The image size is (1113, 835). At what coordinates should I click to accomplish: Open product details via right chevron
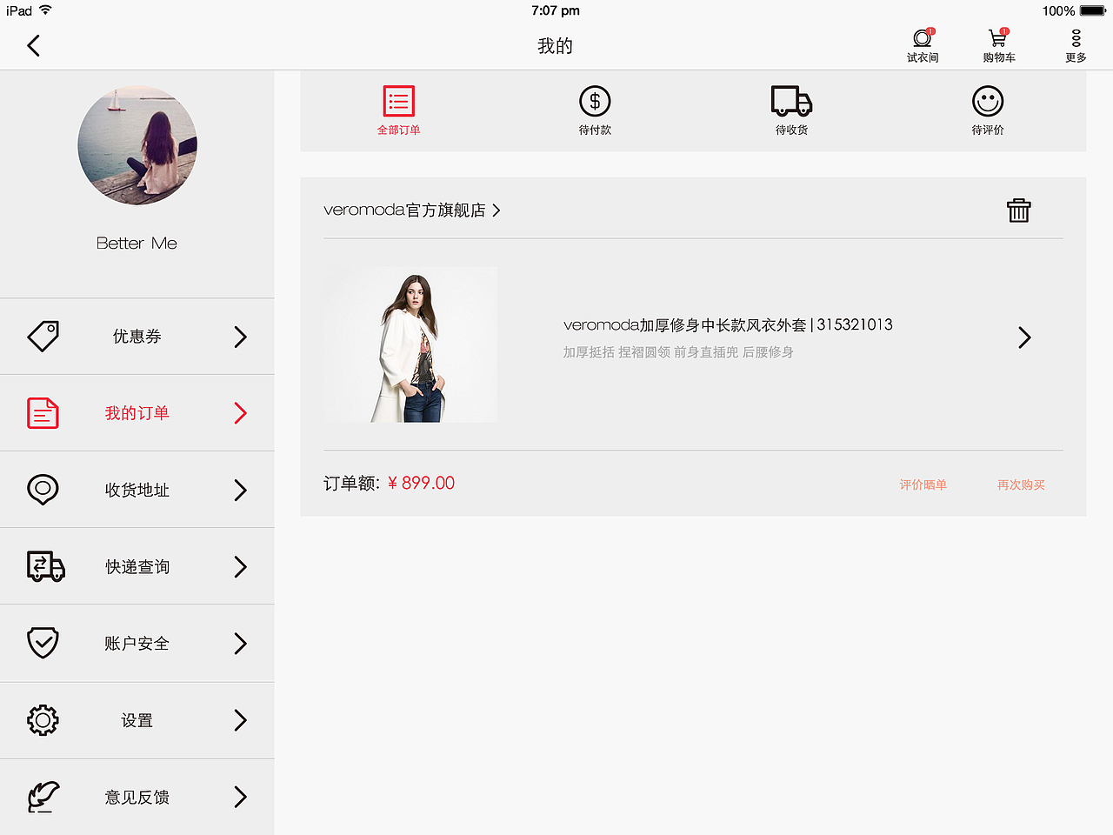(1024, 337)
